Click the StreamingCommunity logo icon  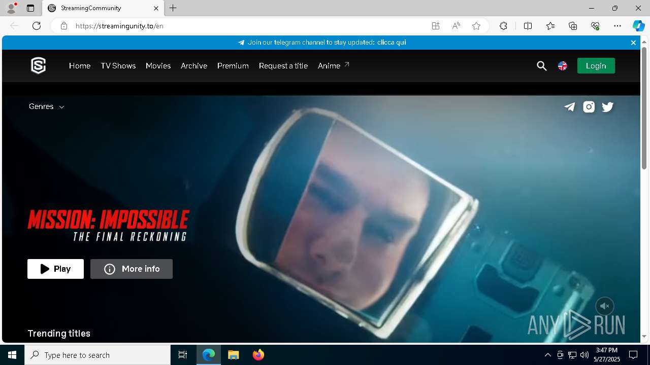pos(38,65)
